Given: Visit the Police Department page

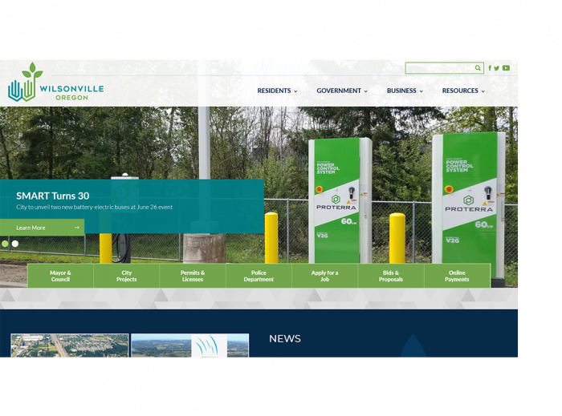Looking at the screenshot, I should pyautogui.click(x=259, y=276).
